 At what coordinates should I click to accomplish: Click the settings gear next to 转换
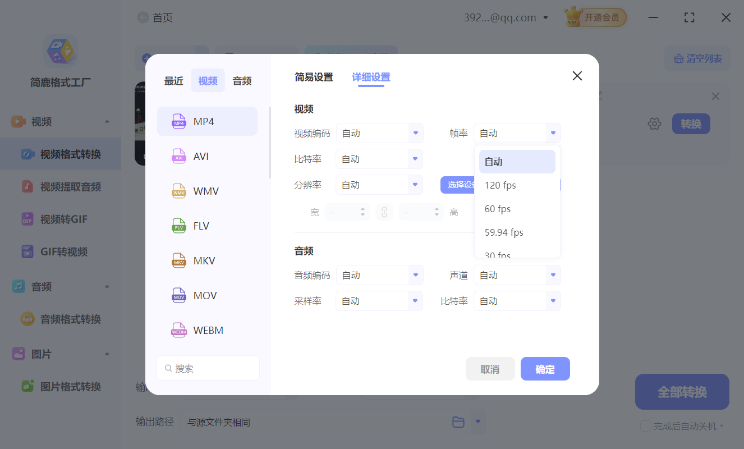[x=654, y=123]
